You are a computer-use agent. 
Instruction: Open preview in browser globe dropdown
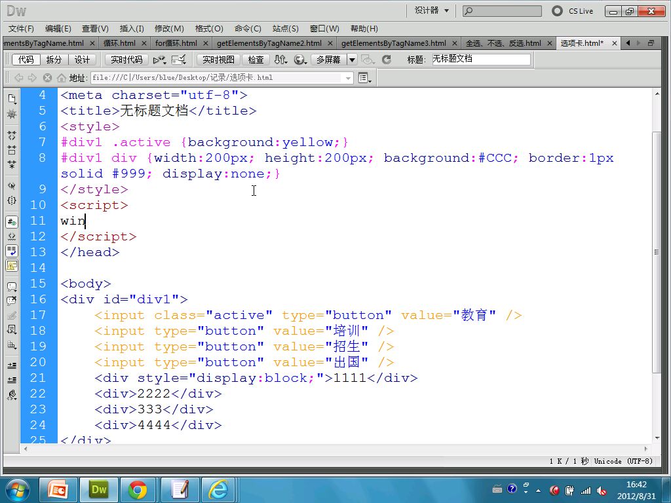[x=300, y=60]
